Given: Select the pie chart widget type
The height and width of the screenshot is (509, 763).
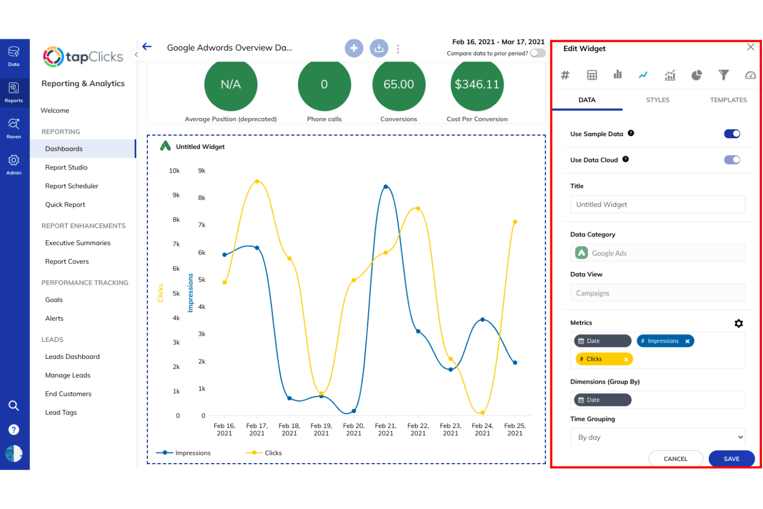Looking at the screenshot, I should point(696,75).
